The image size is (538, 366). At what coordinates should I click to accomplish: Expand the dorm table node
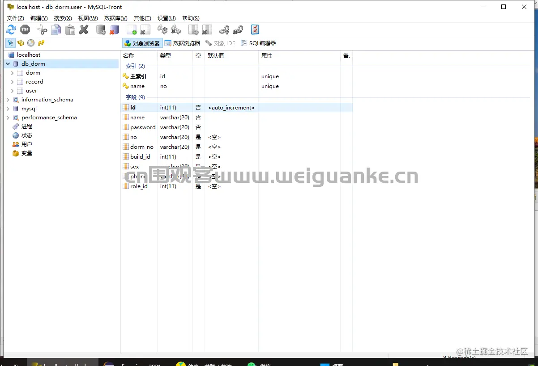13,73
